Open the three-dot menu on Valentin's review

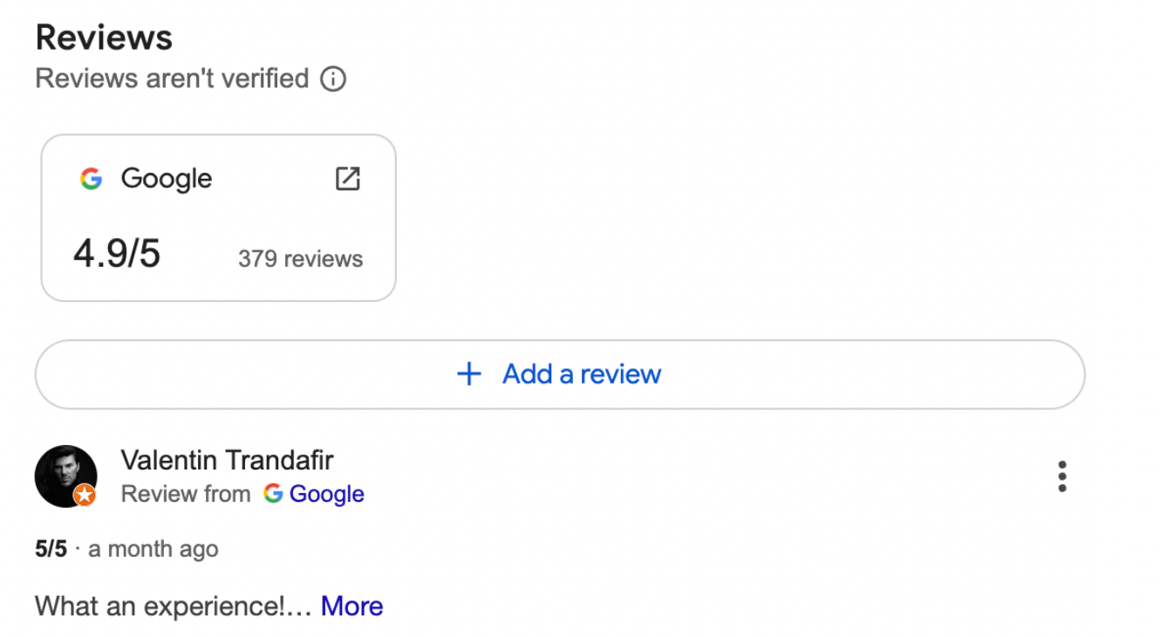pos(1061,476)
